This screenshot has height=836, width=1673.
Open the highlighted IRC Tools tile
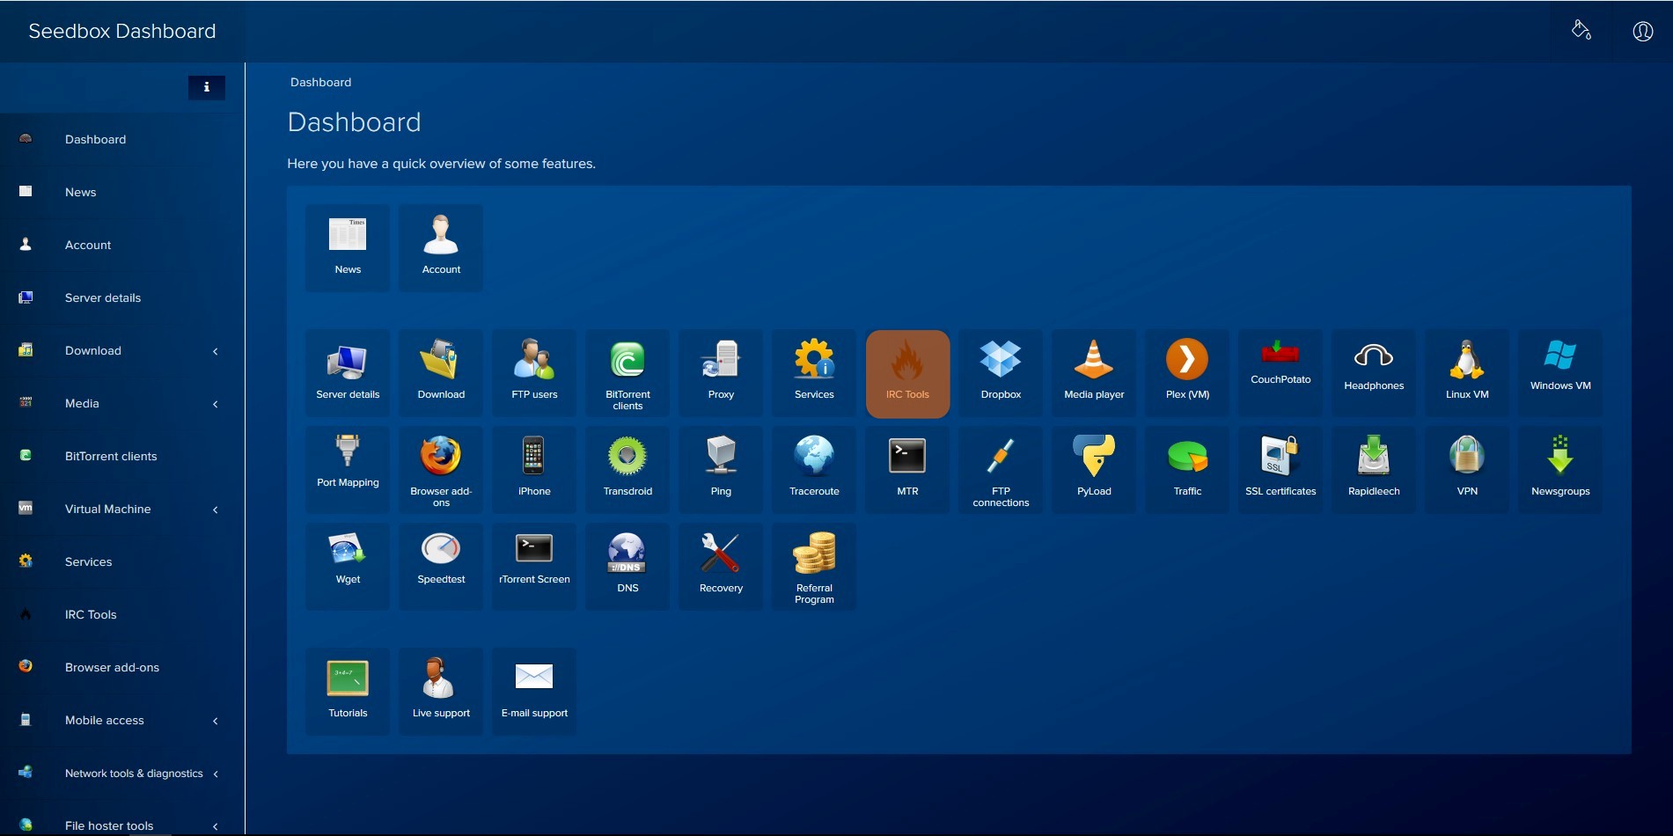(907, 373)
